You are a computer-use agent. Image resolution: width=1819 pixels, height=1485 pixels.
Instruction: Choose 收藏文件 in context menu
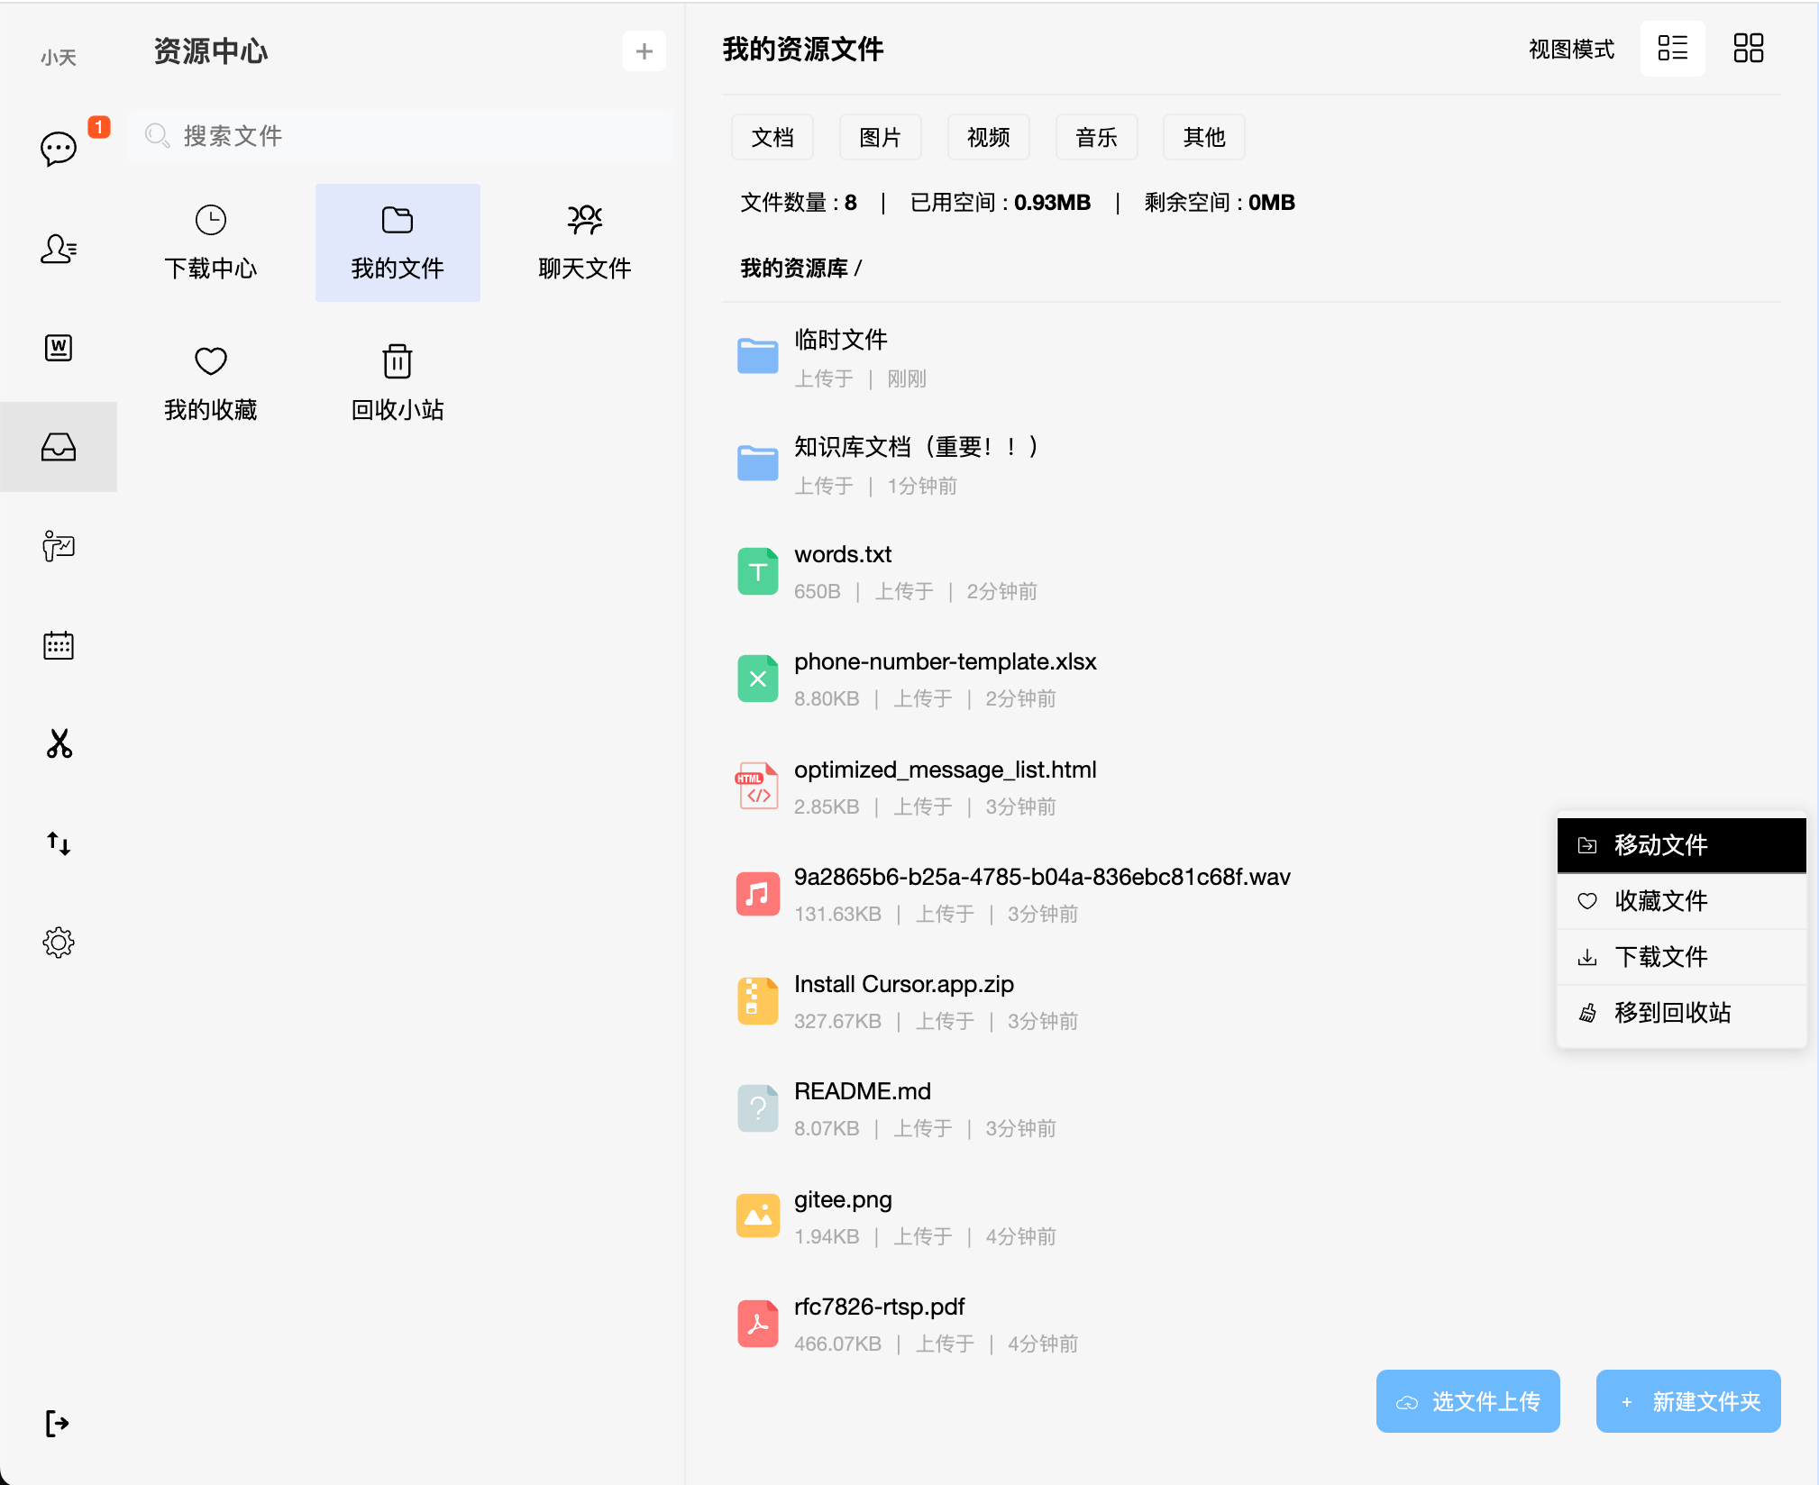pyautogui.click(x=1682, y=901)
